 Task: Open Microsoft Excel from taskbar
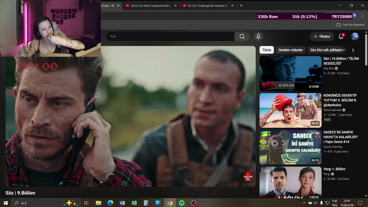[134, 203]
